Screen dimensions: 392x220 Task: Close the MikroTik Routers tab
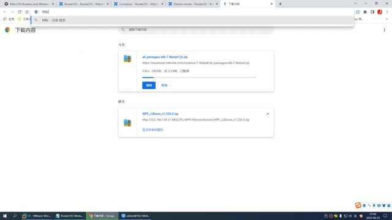[x=53, y=4]
